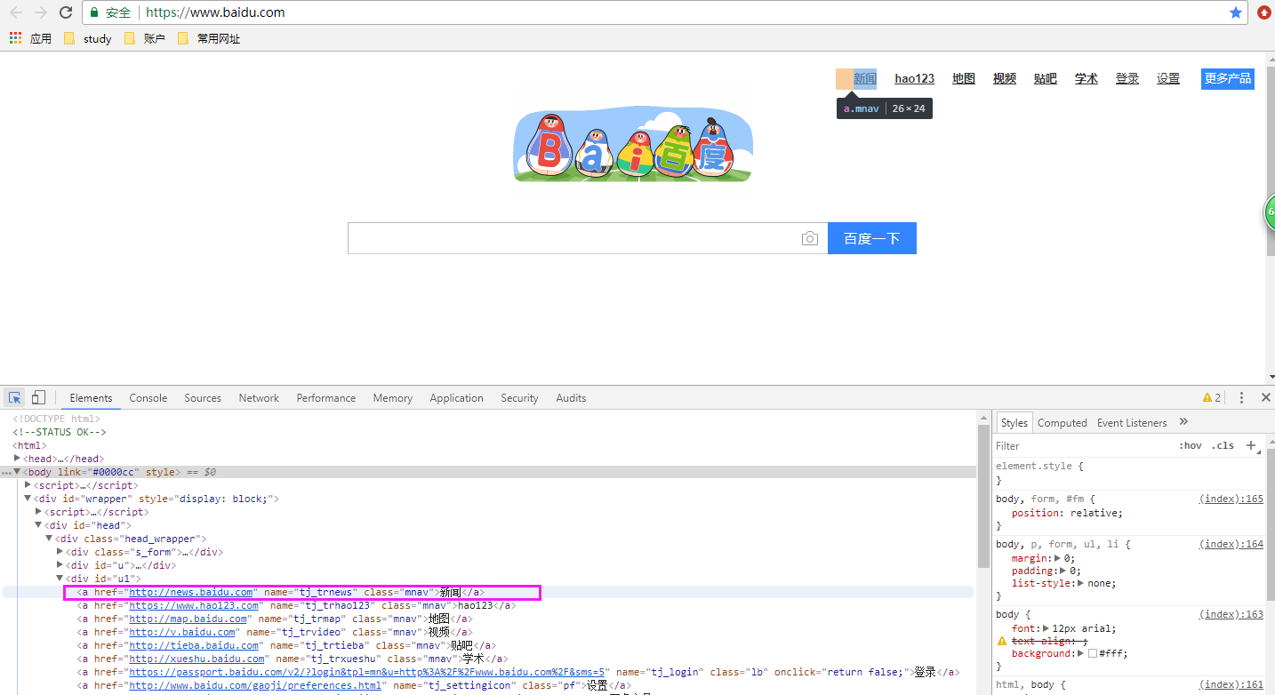This screenshot has height=695, width=1275.
Task: Collapse the body element node
Action: pos(17,472)
